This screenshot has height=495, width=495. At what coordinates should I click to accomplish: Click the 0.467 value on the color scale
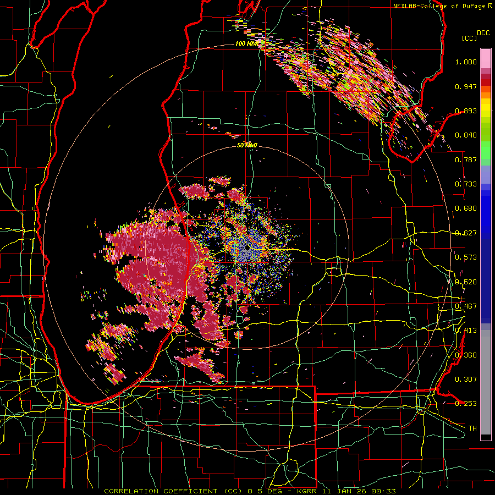(x=466, y=306)
